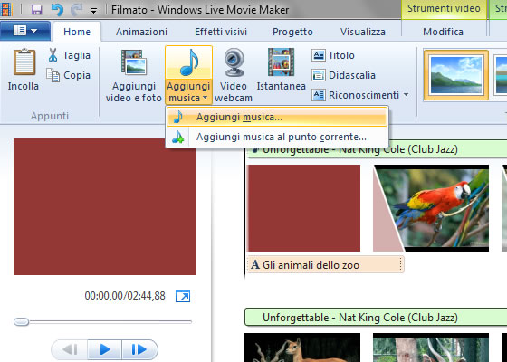Click the Copia button

69,75
